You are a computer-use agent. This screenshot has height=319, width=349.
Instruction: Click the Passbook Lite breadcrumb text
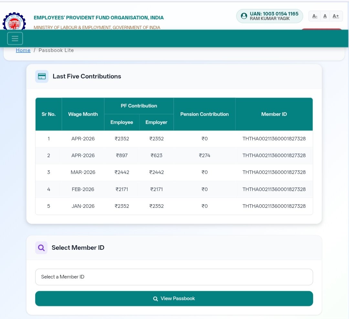(x=56, y=50)
